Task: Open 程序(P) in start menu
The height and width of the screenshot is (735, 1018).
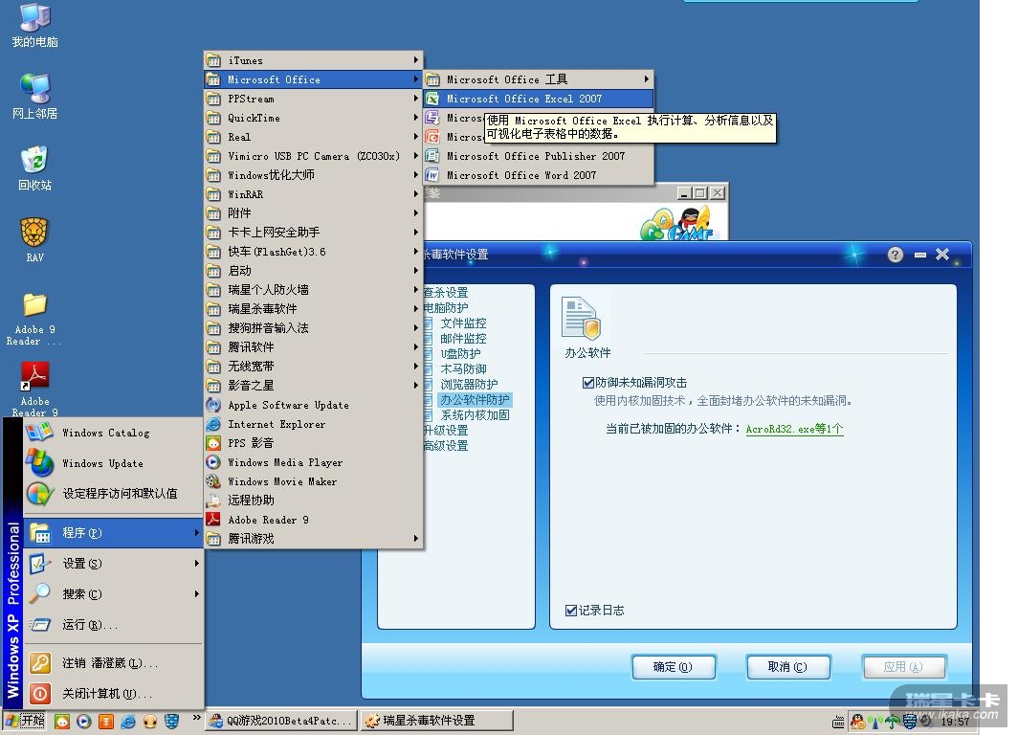Action: click(x=113, y=533)
